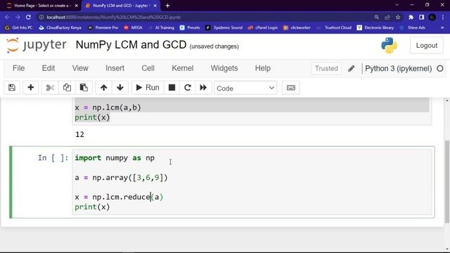Share this page icon in address bar
The width and height of the screenshot is (450, 253).
pos(387,17)
